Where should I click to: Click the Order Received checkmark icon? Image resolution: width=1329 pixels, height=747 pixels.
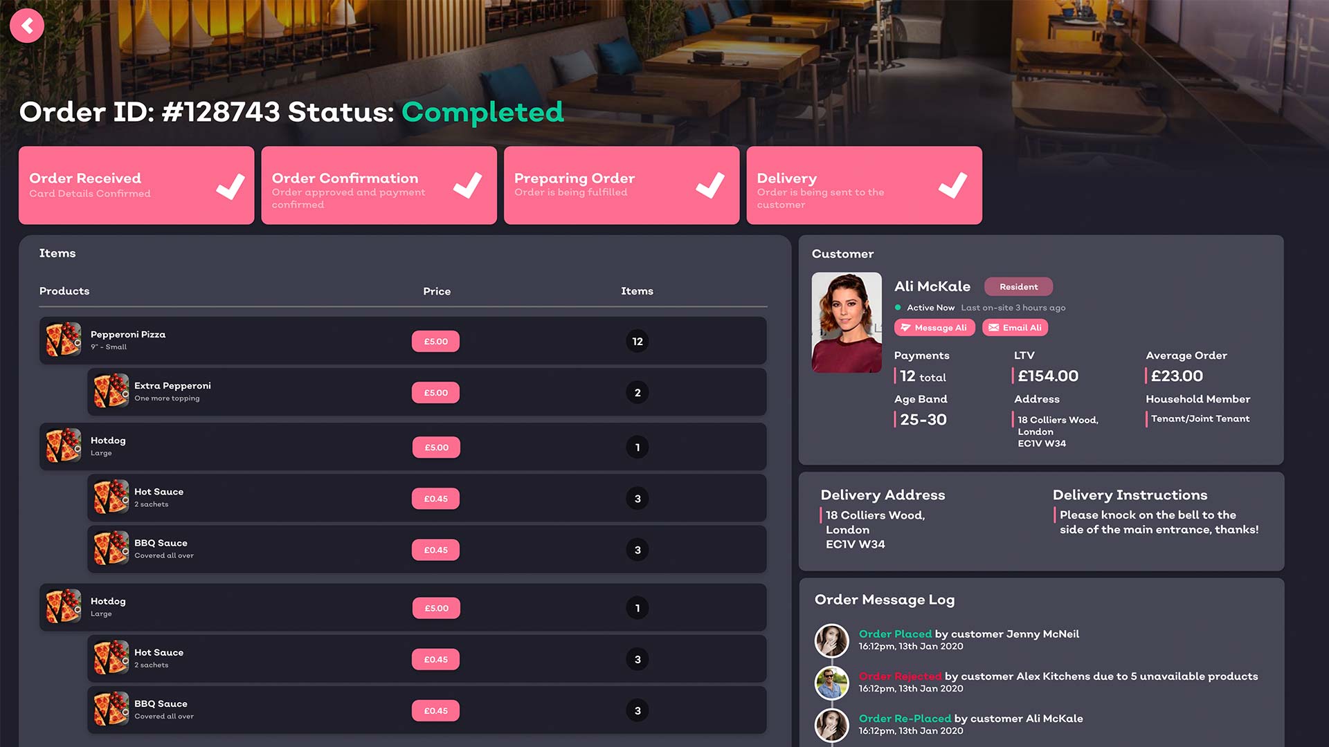pos(230,185)
